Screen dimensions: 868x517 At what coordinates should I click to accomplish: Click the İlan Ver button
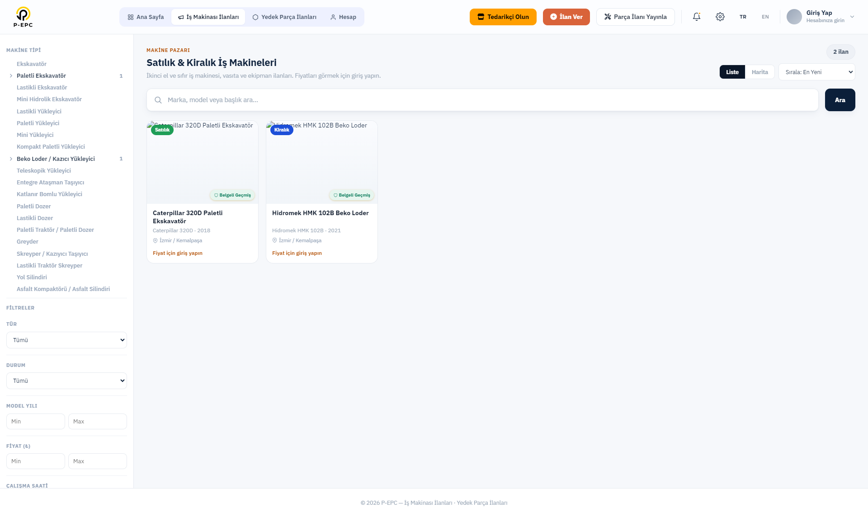pyautogui.click(x=566, y=17)
